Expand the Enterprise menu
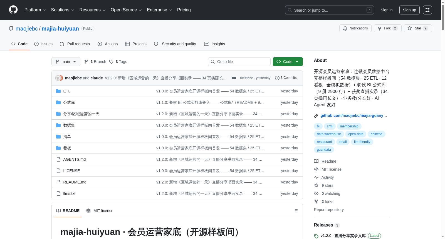 tap(159, 10)
